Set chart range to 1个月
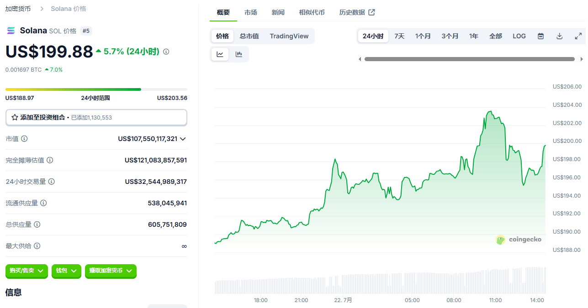 click(423, 36)
